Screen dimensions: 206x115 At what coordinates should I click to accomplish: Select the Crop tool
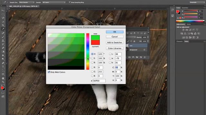pyautogui.click(x=3, y=25)
